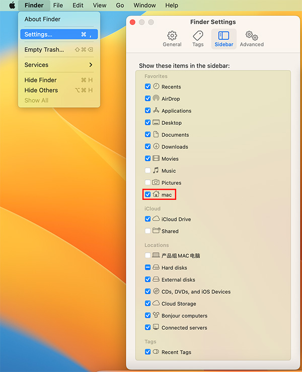Click the Recents clock icon
This screenshot has width=302, height=372.
[x=156, y=86]
